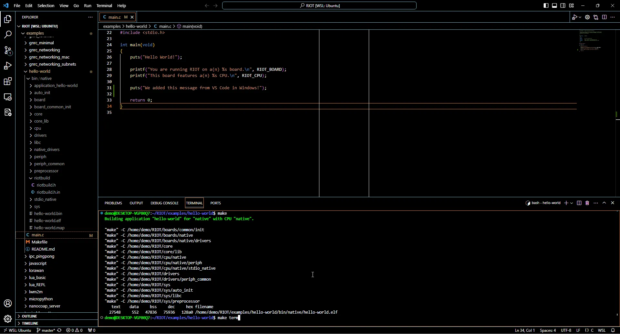
Task: Add a new terminal with the plus icon
Action: pyautogui.click(x=566, y=203)
